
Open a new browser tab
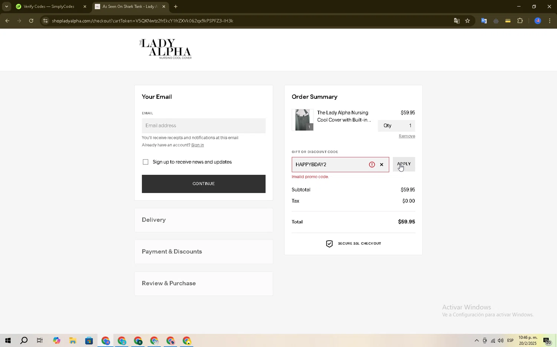pos(176,7)
